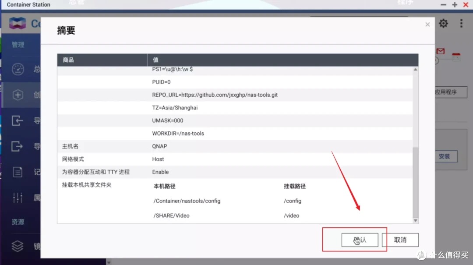Close the 摘要 summary dialog
This screenshot has width=473, height=265.
(427, 25)
